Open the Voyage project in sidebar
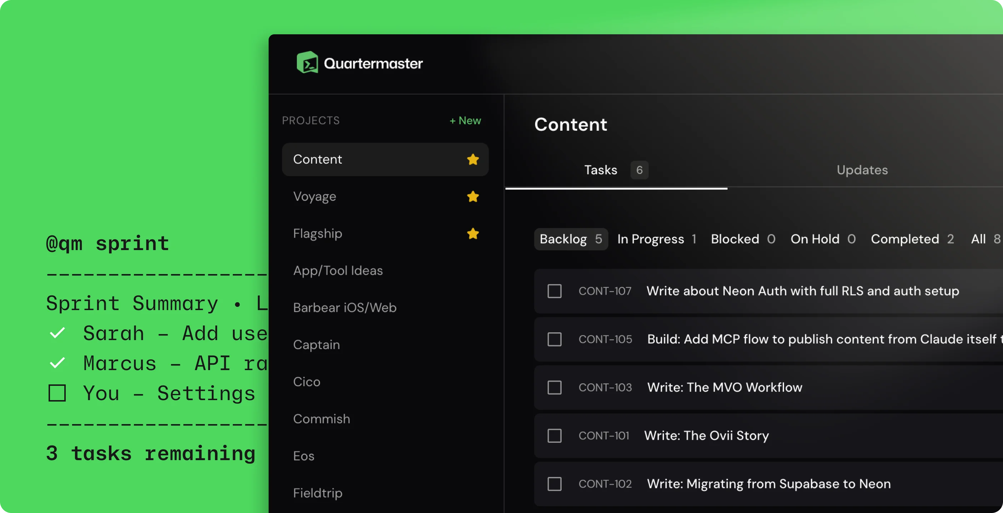Screen dimensions: 1003x513 315,197
